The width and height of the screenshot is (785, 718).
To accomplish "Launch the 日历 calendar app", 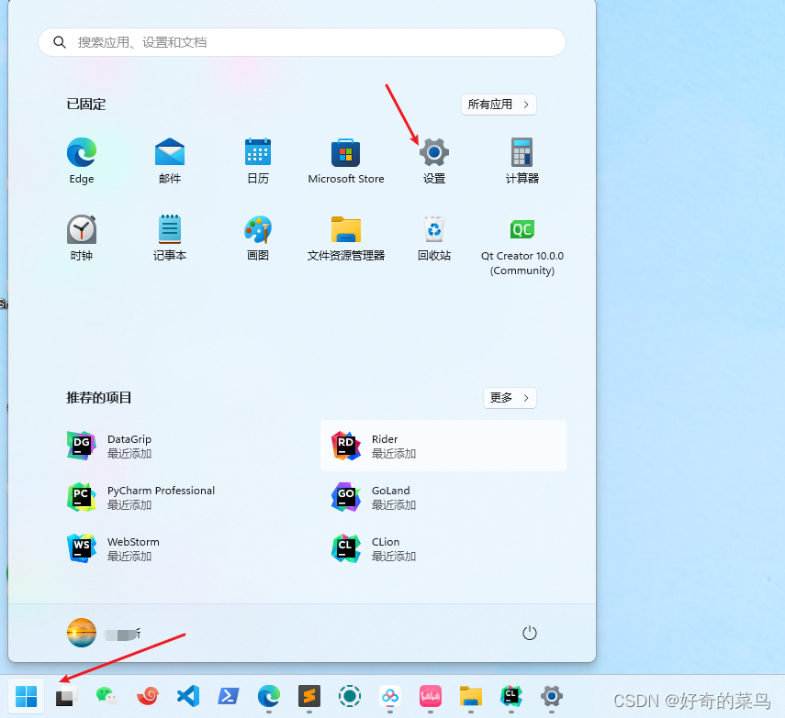I will pyautogui.click(x=258, y=160).
